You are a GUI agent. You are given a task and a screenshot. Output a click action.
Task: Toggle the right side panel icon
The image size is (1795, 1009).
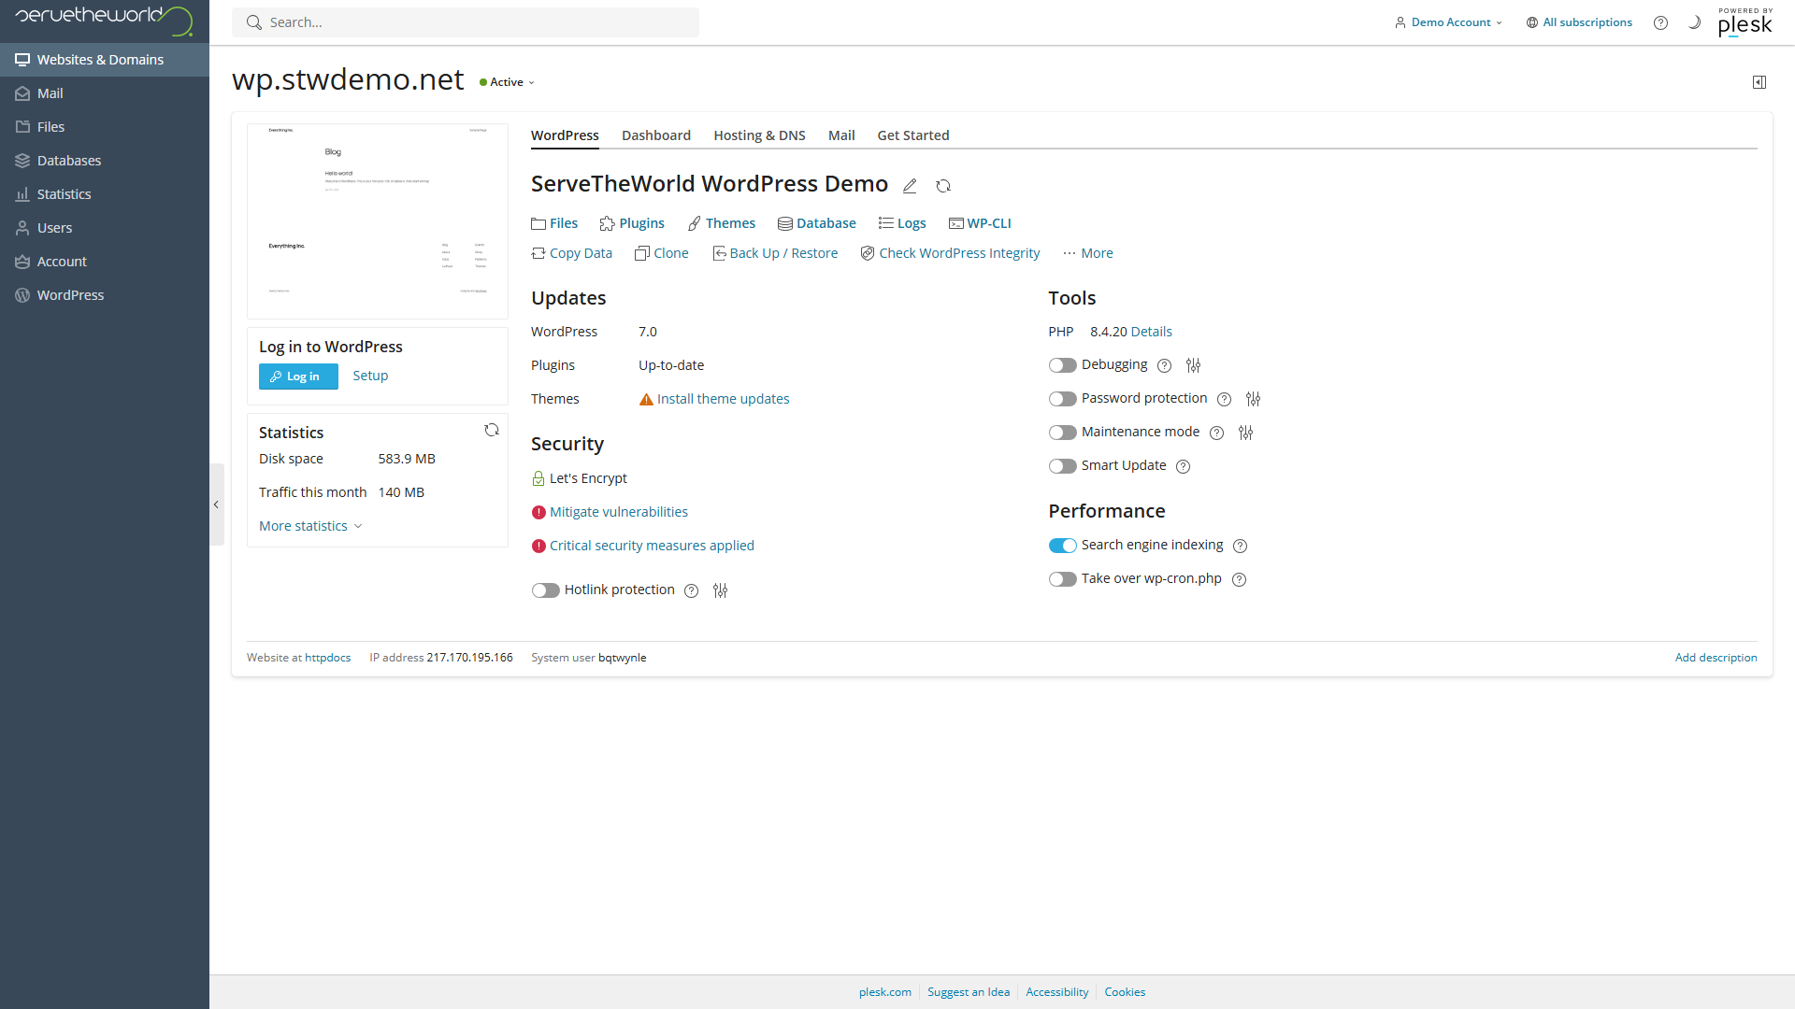1759,82
